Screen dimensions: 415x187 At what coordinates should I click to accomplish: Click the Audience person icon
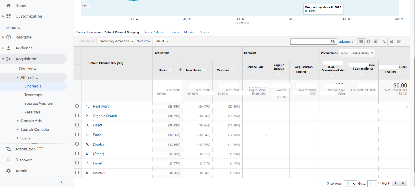8,48
